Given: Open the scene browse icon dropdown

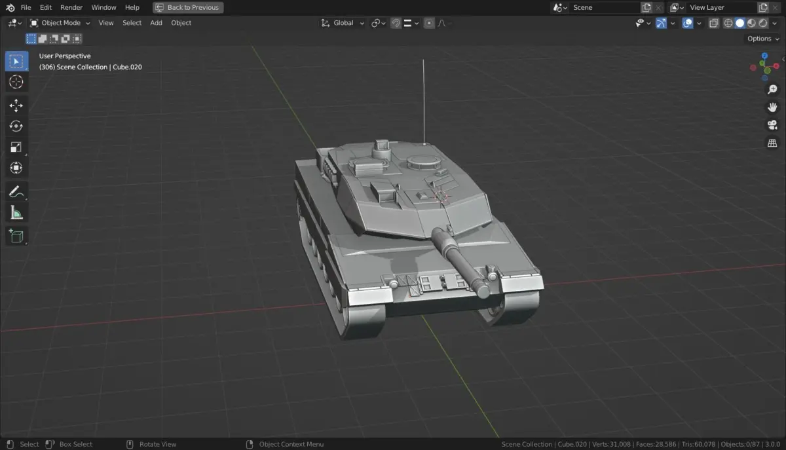Looking at the screenshot, I should [x=560, y=7].
